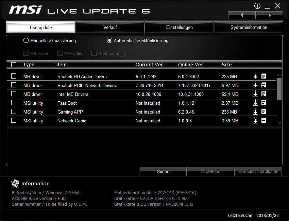Check the Realtek HD Audio Drivers checkbox
The width and height of the screenshot is (289, 221).
(x=14, y=76)
